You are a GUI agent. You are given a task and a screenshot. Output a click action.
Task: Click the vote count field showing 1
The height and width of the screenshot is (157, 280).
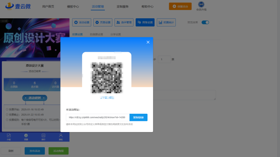click(x=164, y=59)
